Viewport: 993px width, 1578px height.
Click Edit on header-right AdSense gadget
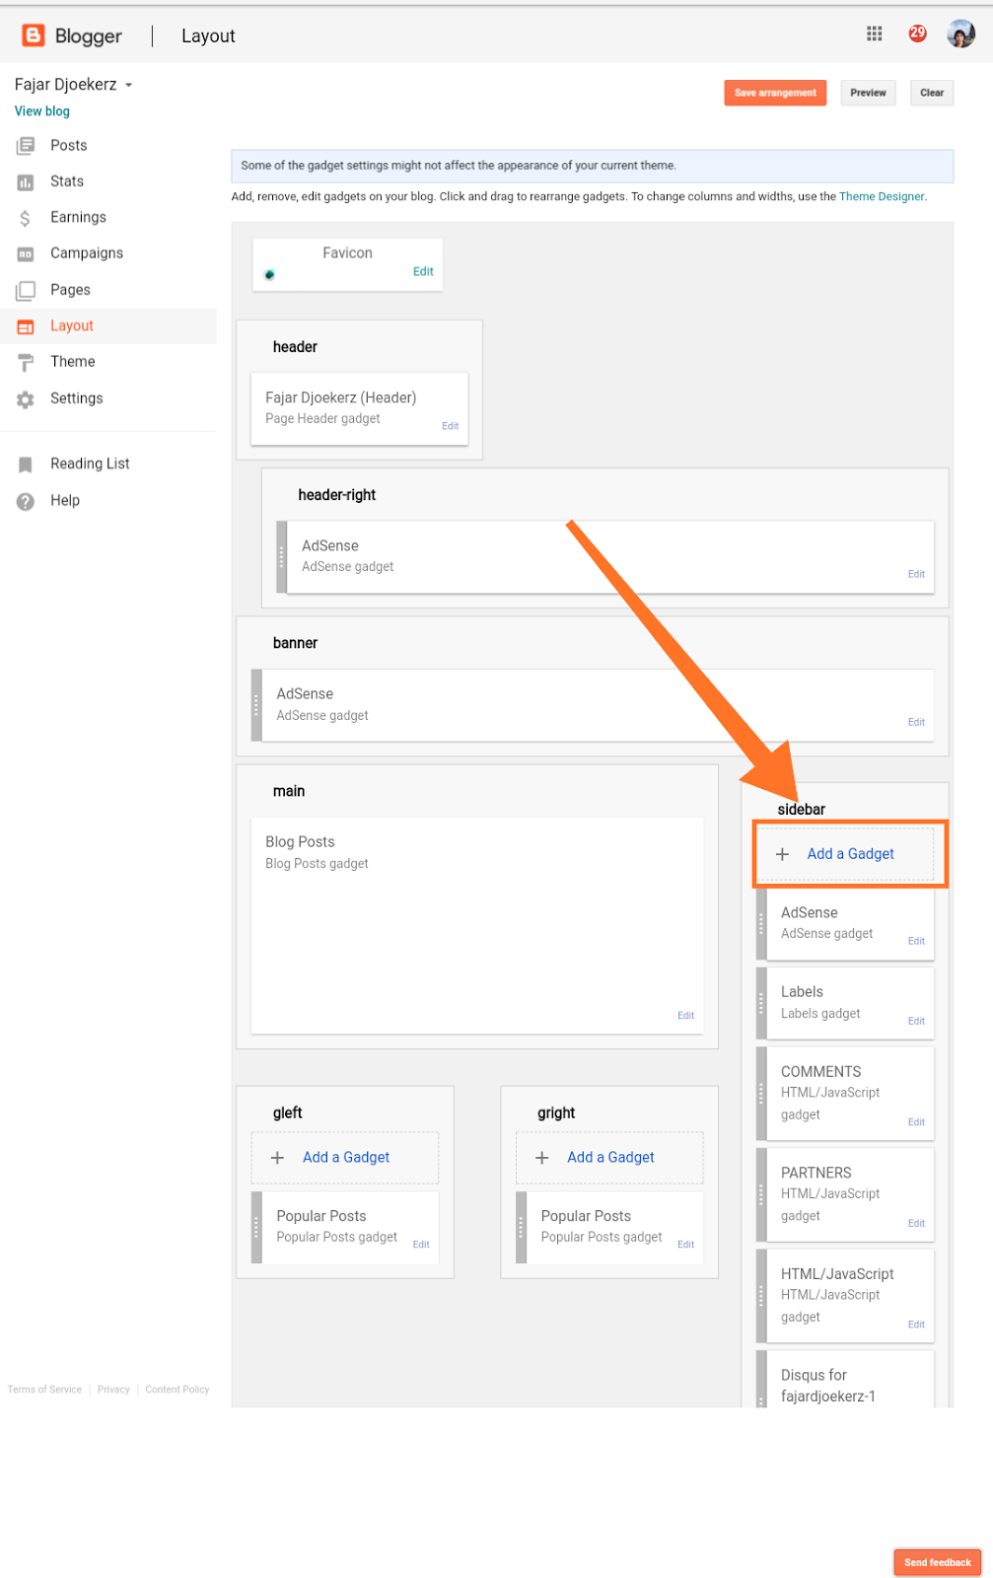click(916, 574)
